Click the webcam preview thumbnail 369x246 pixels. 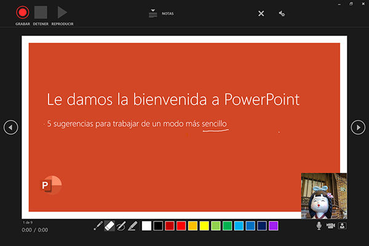[324, 196]
